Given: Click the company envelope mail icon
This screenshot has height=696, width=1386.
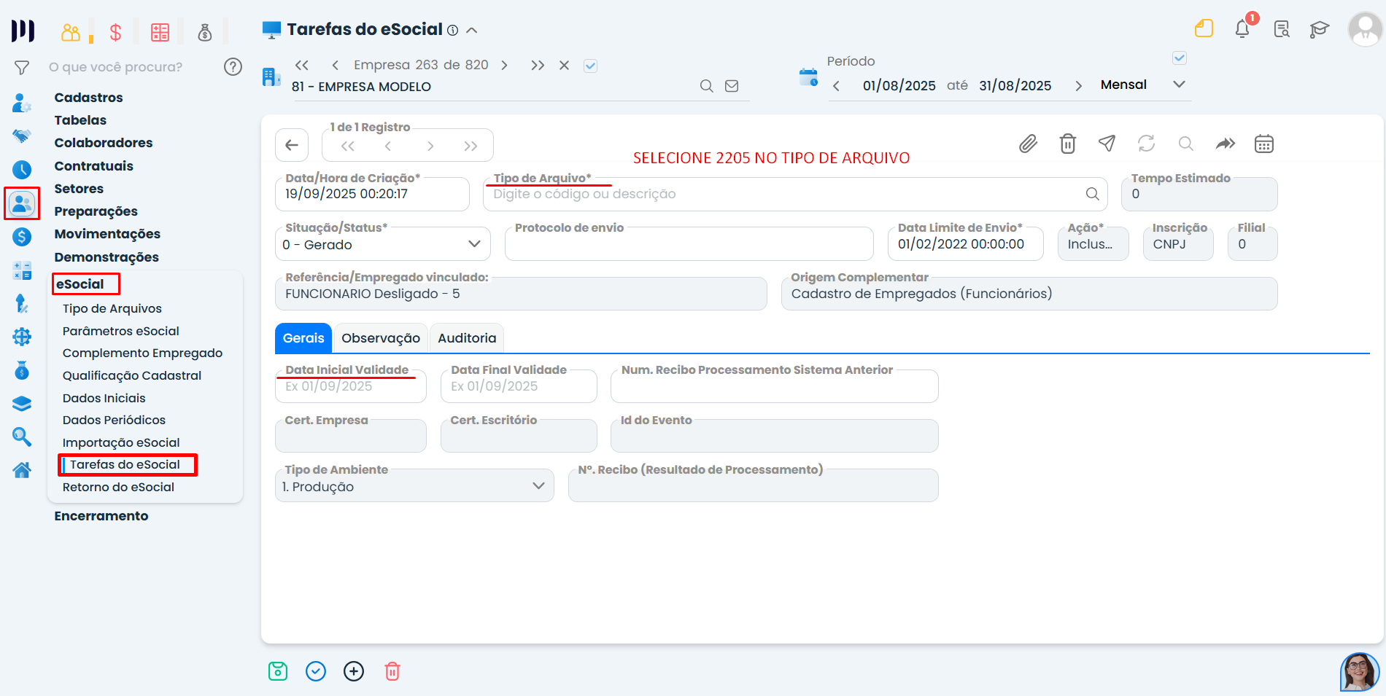Looking at the screenshot, I should [x=732, y=86].
